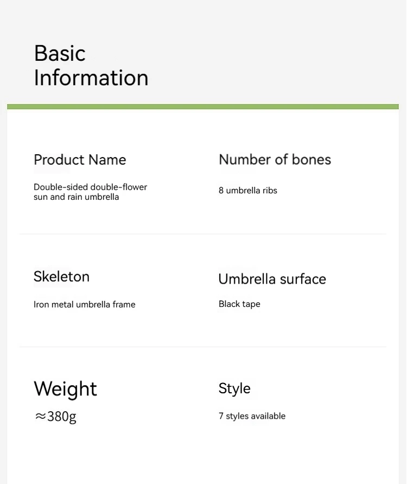The width and height of the screenshot is (407, 484).
Task: Click the "380g" weight value
Action: (x=62, y=417)
